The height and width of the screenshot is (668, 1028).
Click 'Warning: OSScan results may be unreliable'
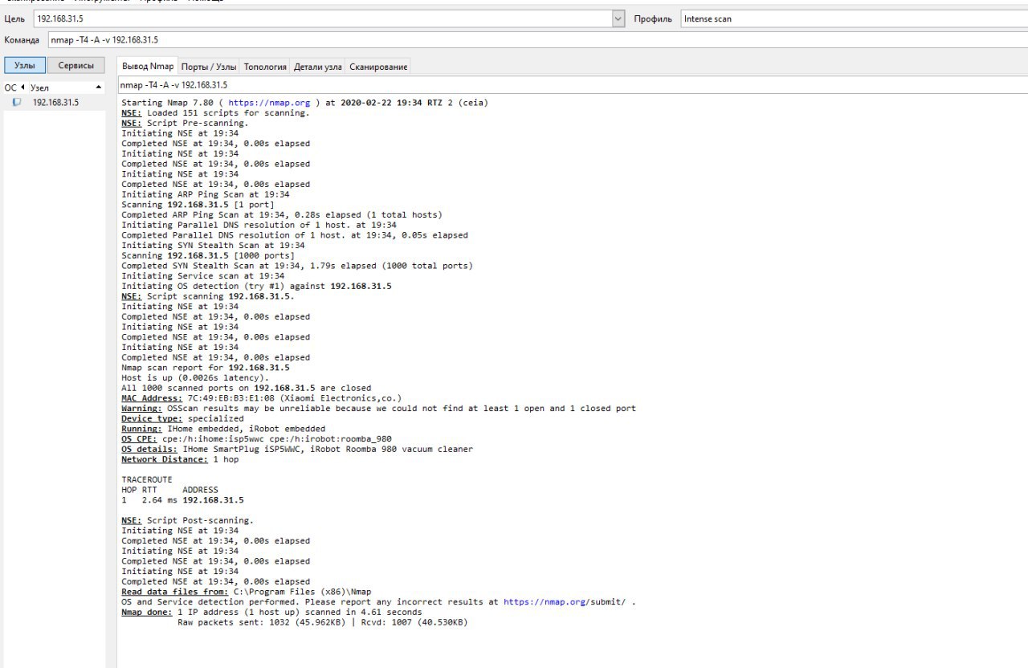378,409
